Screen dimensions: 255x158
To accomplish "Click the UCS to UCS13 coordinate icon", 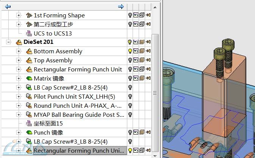I will (29, 34).
